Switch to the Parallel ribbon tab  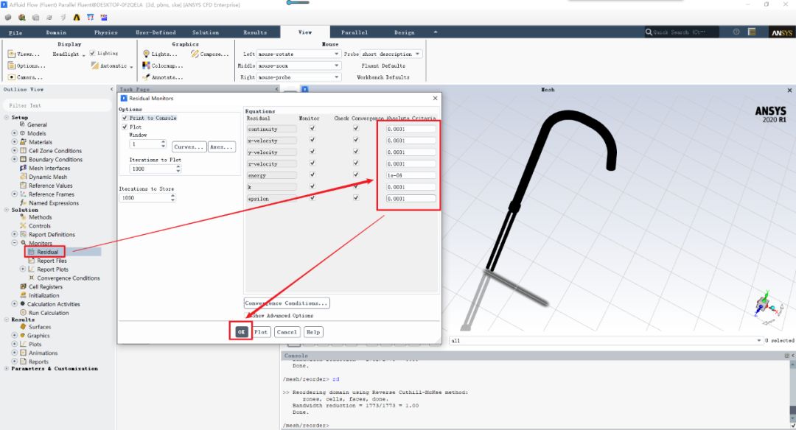point(355,32)
